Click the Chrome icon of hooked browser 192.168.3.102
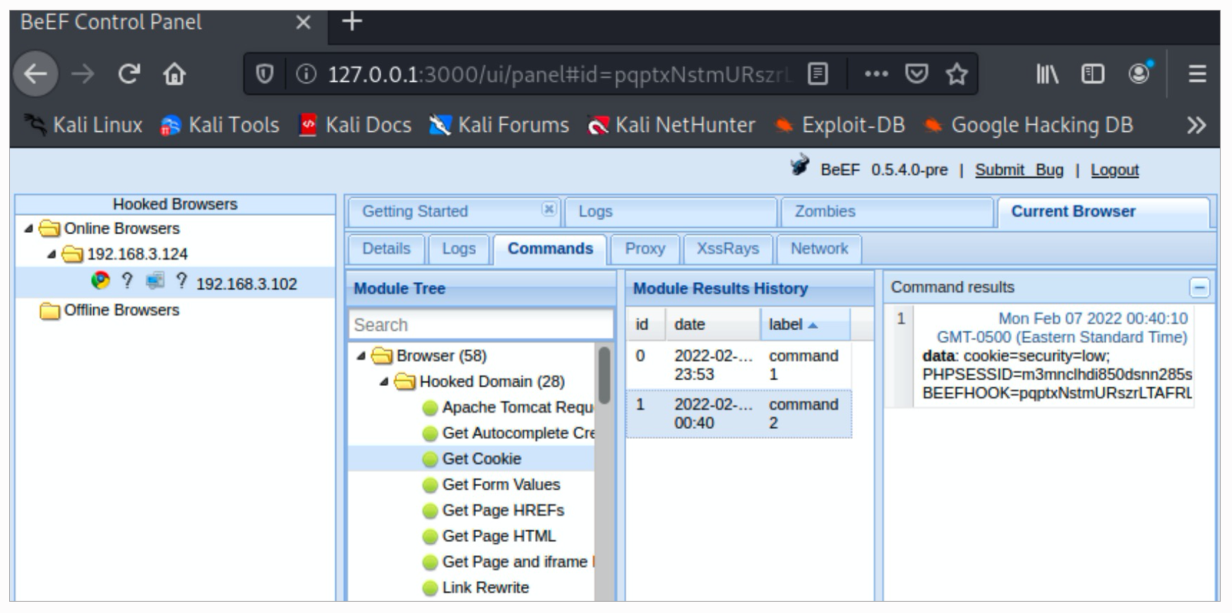 (x=101, y=281)
